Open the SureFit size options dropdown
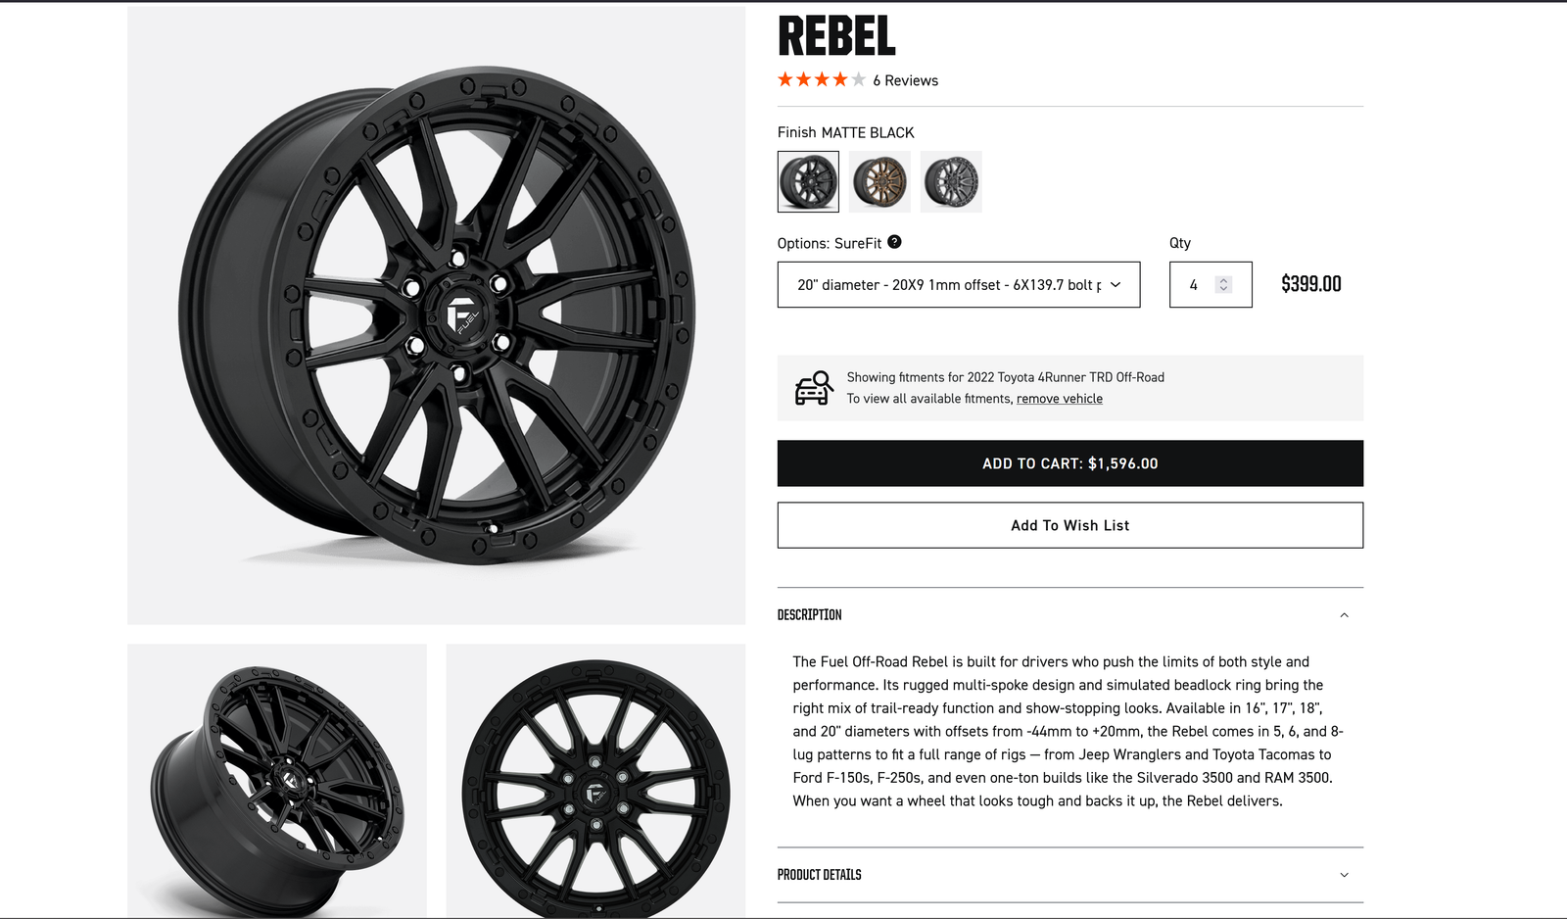This screenshot has height=919, width=1567. (x=958, y=285)
